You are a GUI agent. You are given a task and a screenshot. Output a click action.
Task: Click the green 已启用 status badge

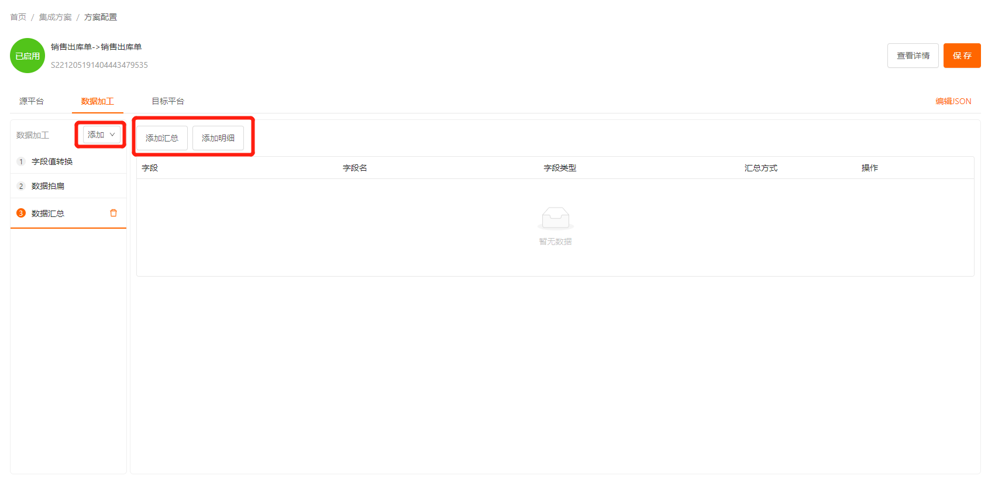click(27, 56)
